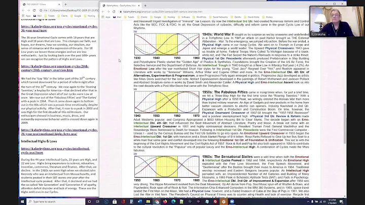
Task: Open emotional-cycles 36-year-usa #now link
Action: [x=59, y=28]
